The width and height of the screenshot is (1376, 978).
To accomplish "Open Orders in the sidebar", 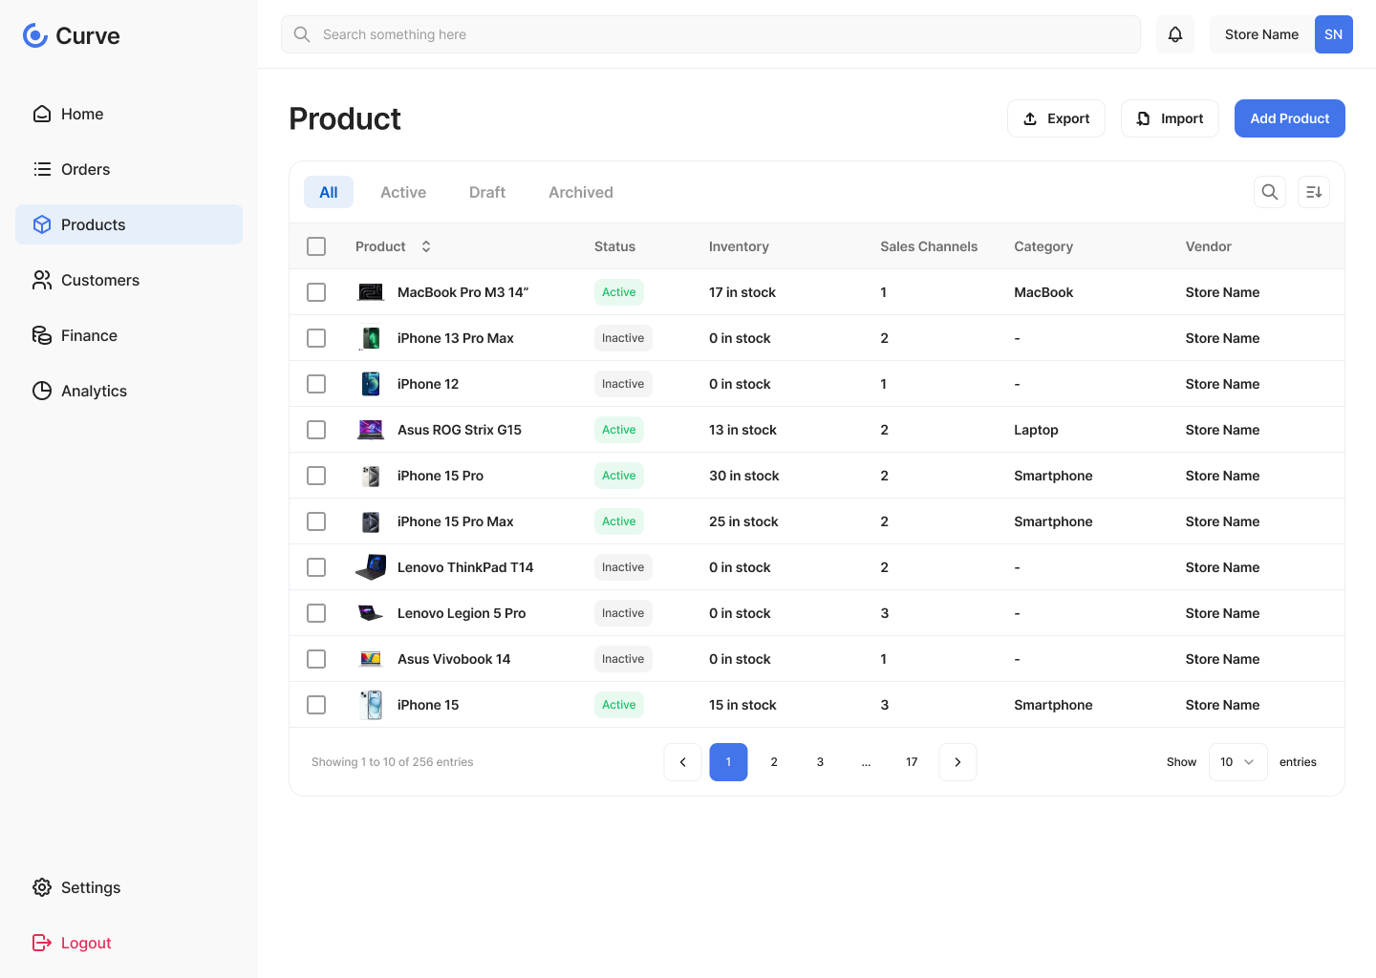I will tap(129, 169).
